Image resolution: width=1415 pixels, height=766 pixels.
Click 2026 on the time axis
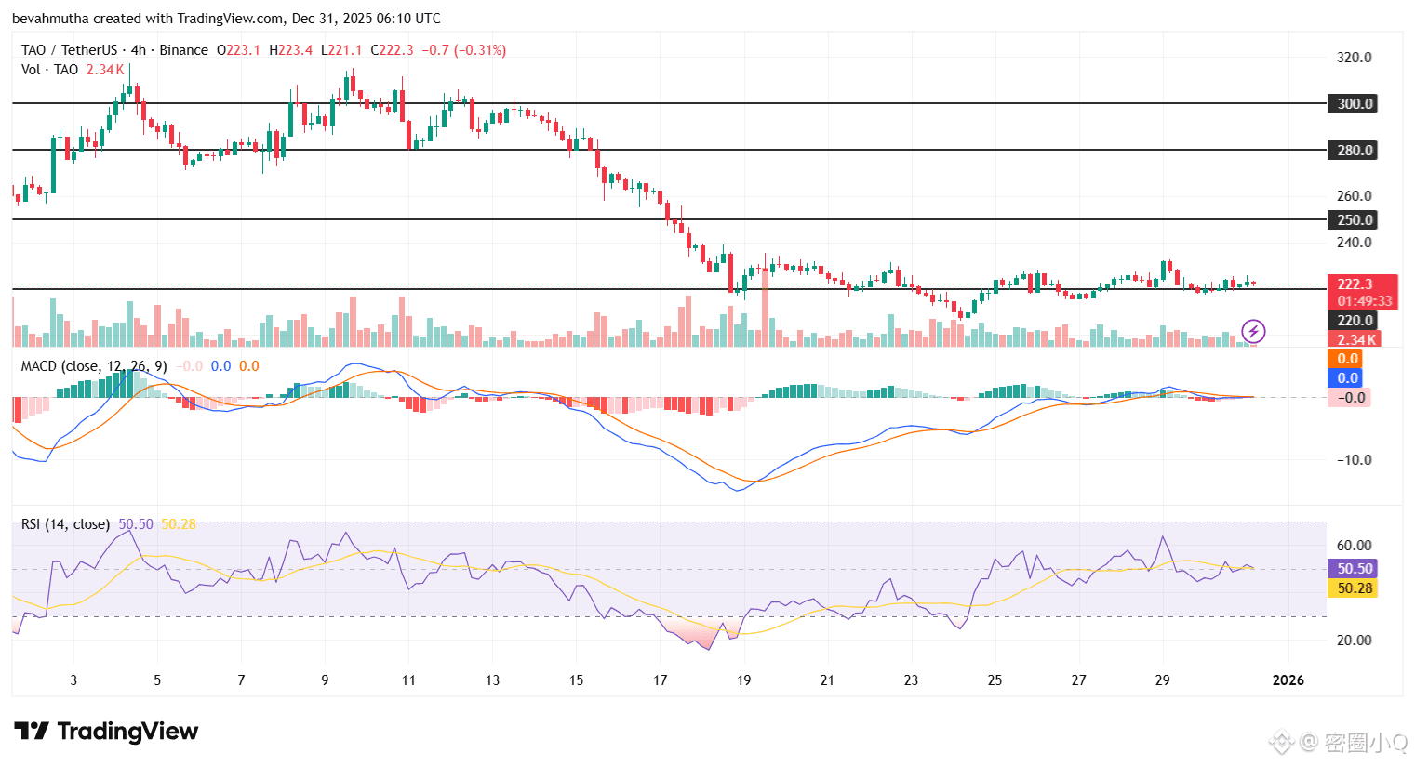click(x=1288, y=680)
